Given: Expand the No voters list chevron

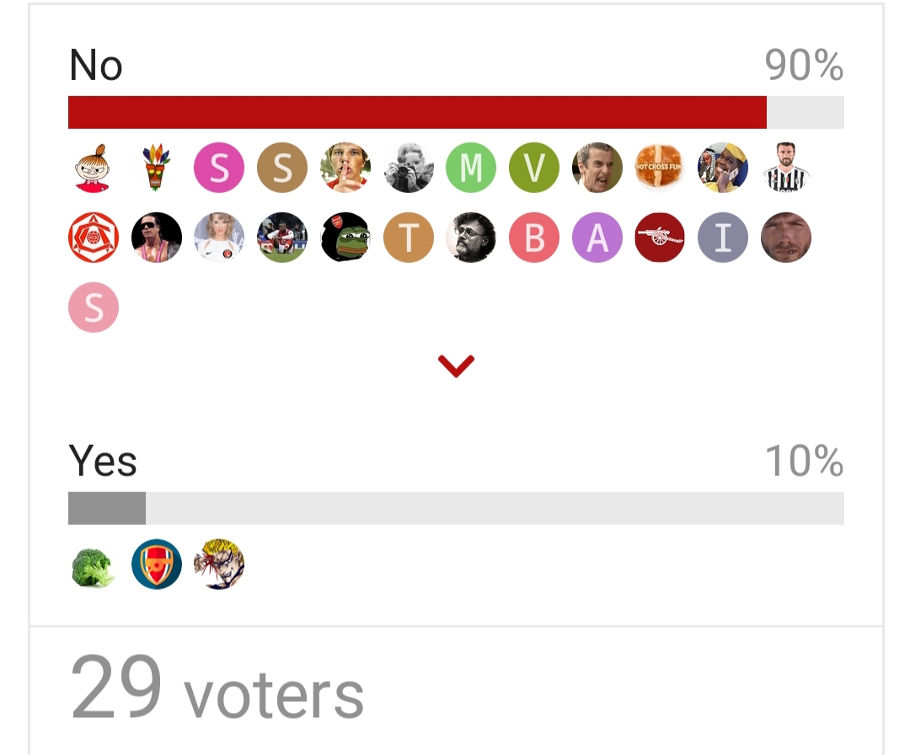Looking at the screenshot, I should point(456,367).
